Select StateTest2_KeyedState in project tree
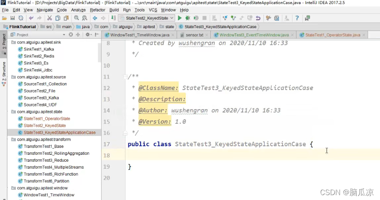This screenshot has width=380, height=200. (x=44, y=126)
